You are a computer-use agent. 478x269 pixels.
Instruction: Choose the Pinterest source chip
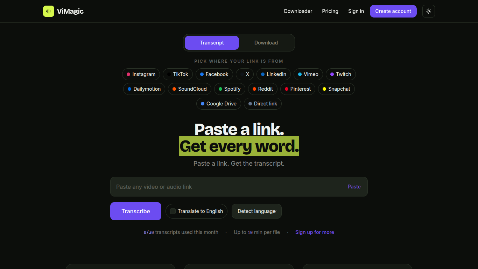(298, 89)
